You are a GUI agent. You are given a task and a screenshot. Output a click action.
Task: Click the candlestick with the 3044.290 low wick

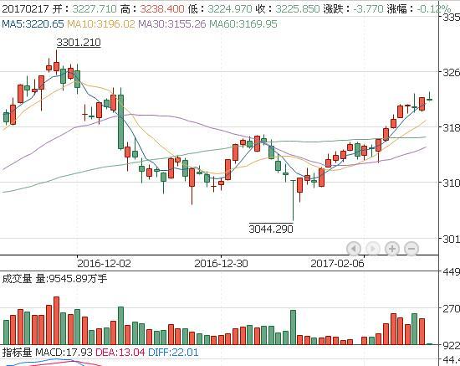[293, 200]
